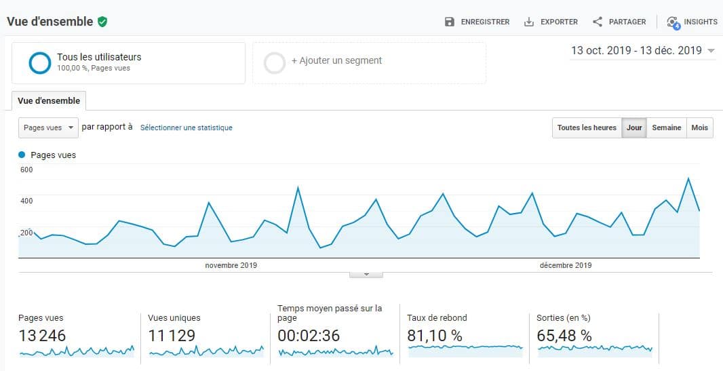Screen dimensions: 723x371
Task: Click the Pages vues sparkline thumbnail
Action: (77, 351)
